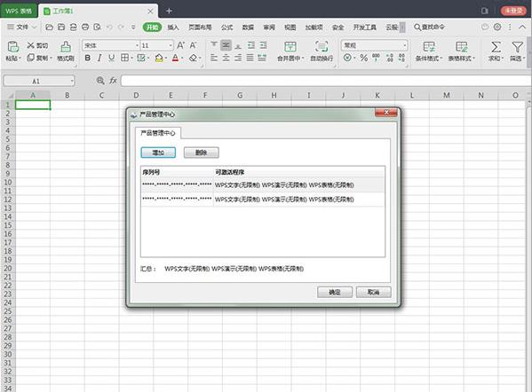This screenshot has width=532, height=392.
Task: Align text to the left
Action: click(214, 58)
